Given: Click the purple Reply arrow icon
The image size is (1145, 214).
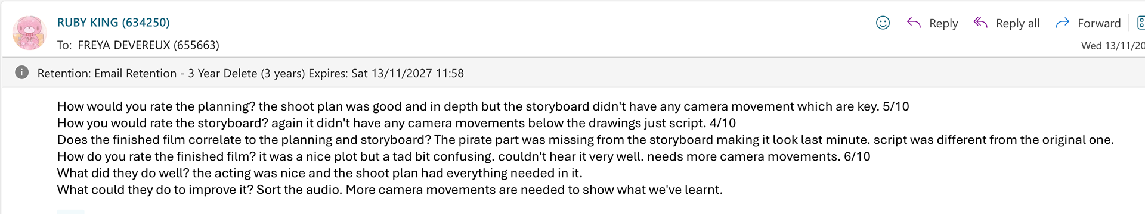Looking at the screenshot, I should (x=914, y=23).
